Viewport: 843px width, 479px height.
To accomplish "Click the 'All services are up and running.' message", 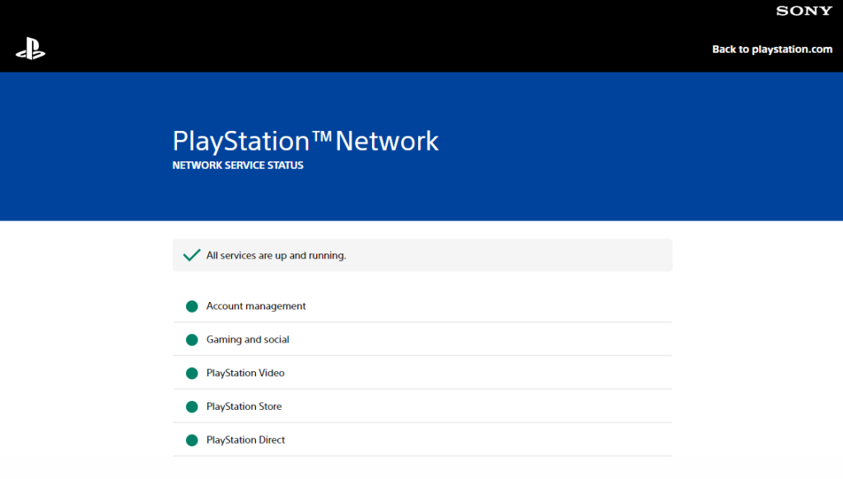I will point(277,255).
